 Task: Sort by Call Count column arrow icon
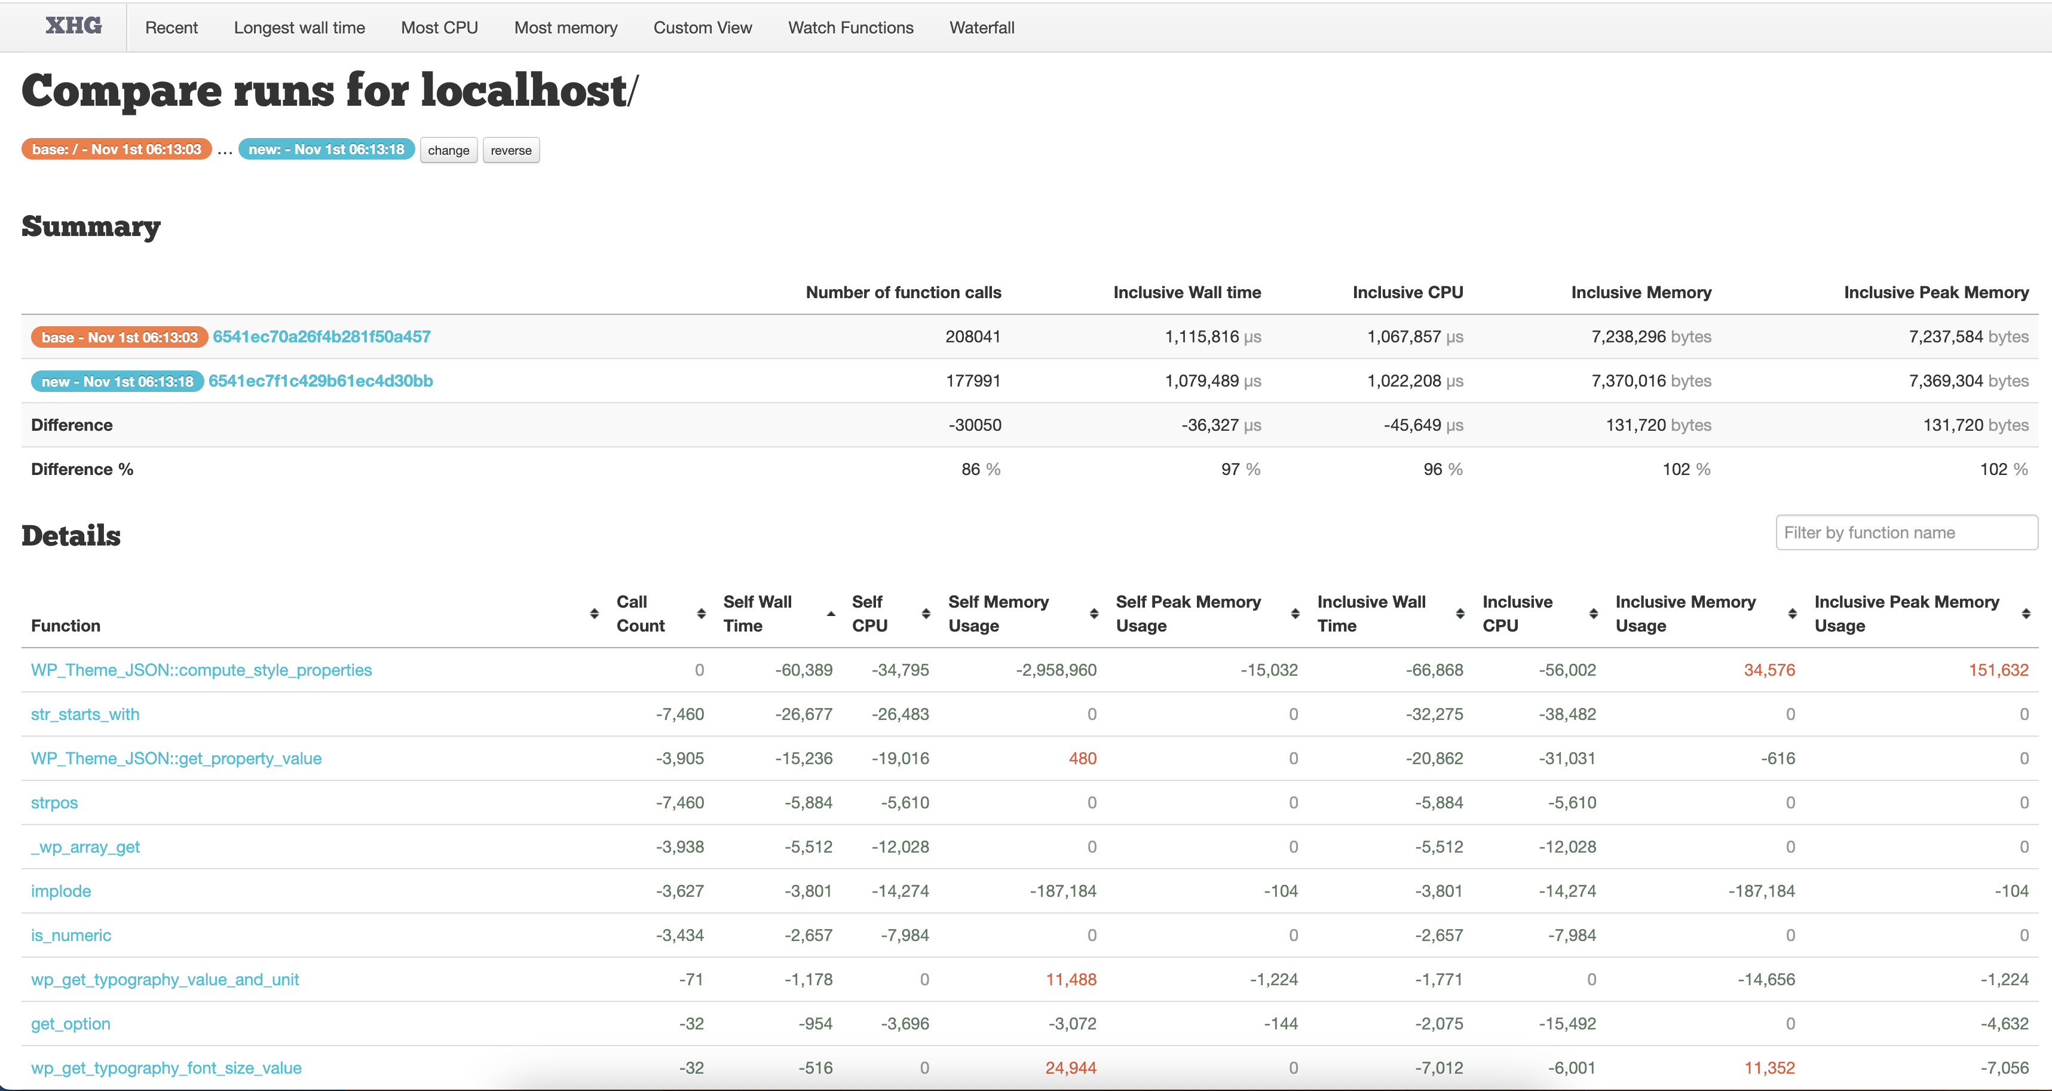pyautogui.click(x=701, y=613)
